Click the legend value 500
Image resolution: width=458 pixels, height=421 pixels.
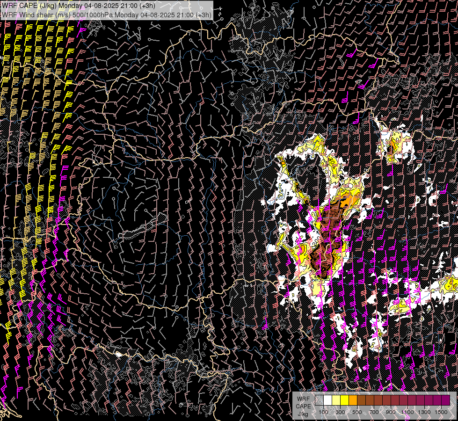pos(357,412)
